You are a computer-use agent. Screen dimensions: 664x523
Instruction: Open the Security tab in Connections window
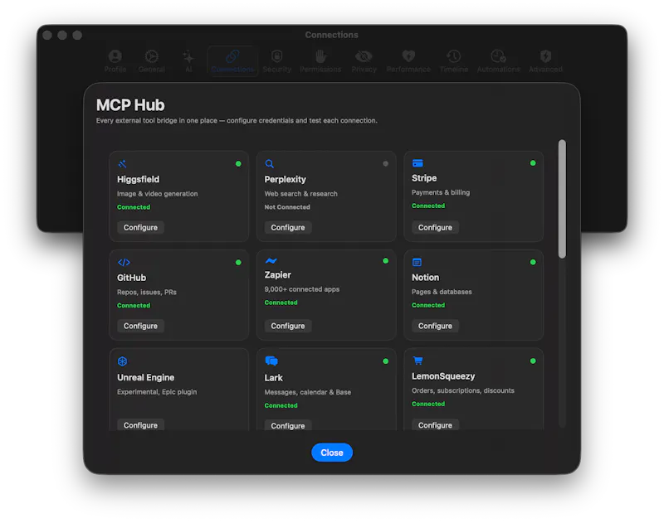(x=277, y=61)
